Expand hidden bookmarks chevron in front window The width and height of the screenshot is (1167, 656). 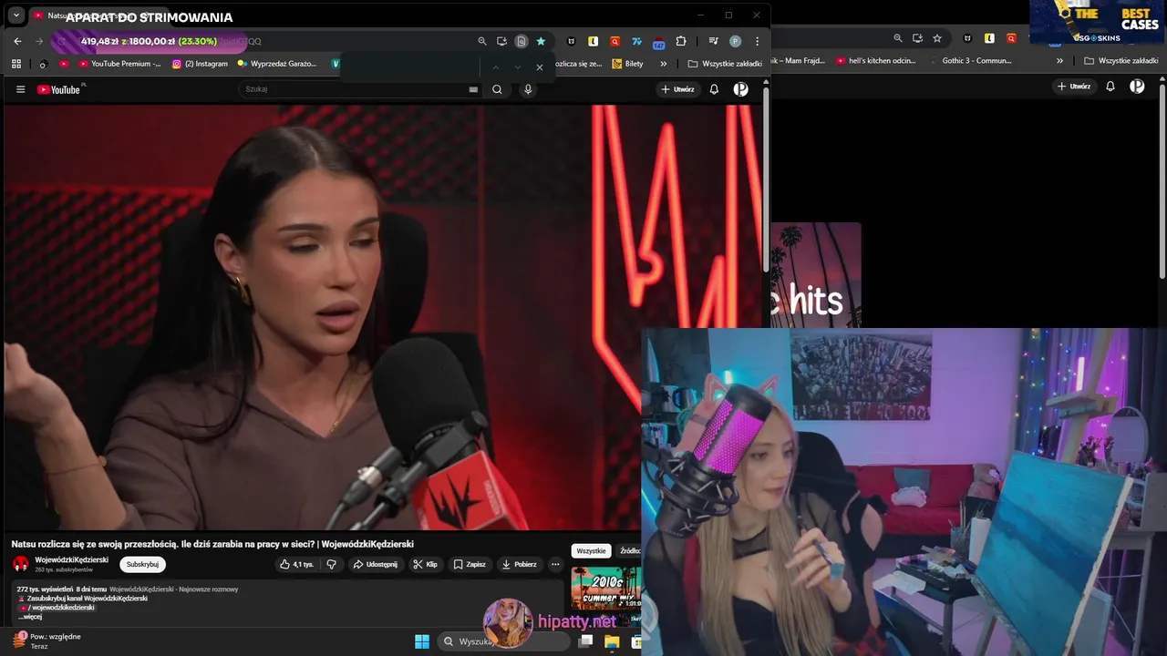coord(663,64)
